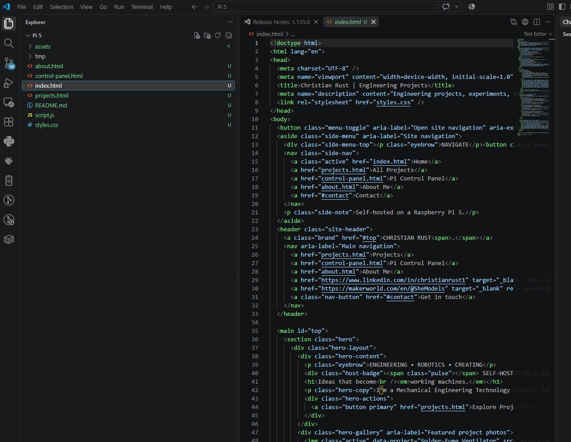Open the Text Editor dropdown
Image resolution: width=571 pixels, height=442 pixels.
538,34
